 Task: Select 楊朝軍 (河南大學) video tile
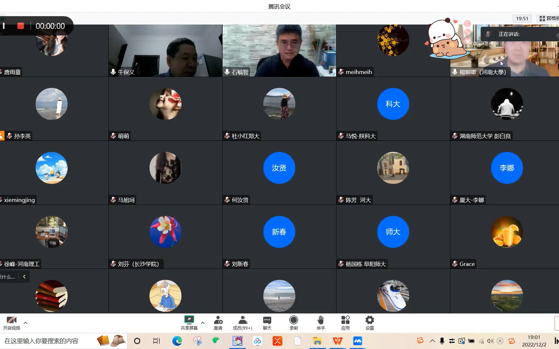click(504, 51)
